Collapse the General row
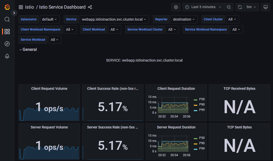The image size is (273, 161). tap(28, 50)
